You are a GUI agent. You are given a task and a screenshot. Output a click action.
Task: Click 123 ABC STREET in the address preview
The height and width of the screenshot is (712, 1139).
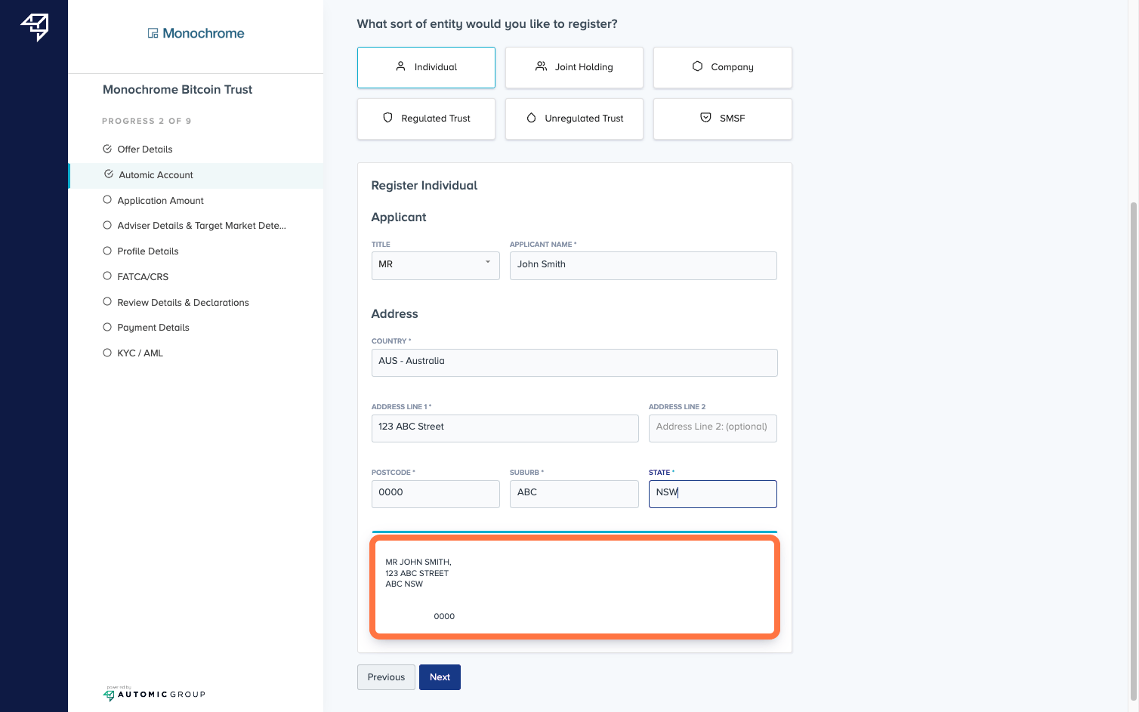pyautogui.click(x=417, y=573)
